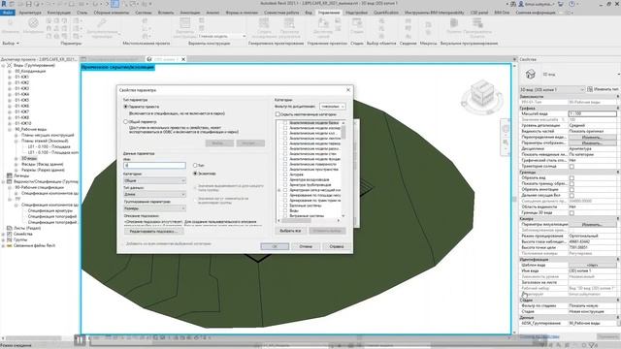Toggle Траектория солнца checkbox in Properties
The image size is (621, 349).
[x=572, y=166]
